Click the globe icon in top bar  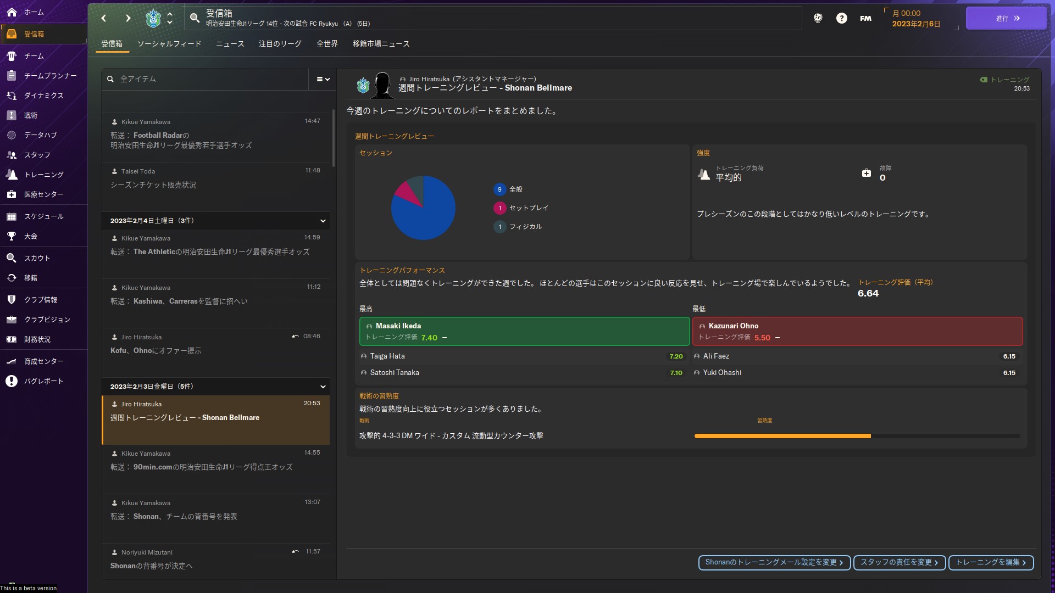818,18
